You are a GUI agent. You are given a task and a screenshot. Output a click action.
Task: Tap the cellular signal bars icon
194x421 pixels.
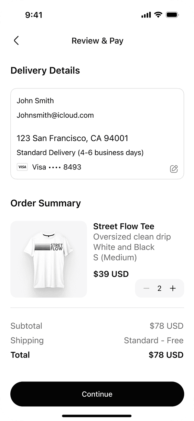(x=146, y=15)
